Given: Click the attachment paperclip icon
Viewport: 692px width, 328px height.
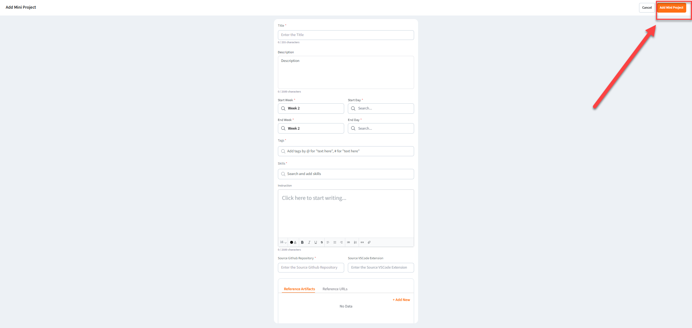Looking at the screenshot, I should point(369,242).
